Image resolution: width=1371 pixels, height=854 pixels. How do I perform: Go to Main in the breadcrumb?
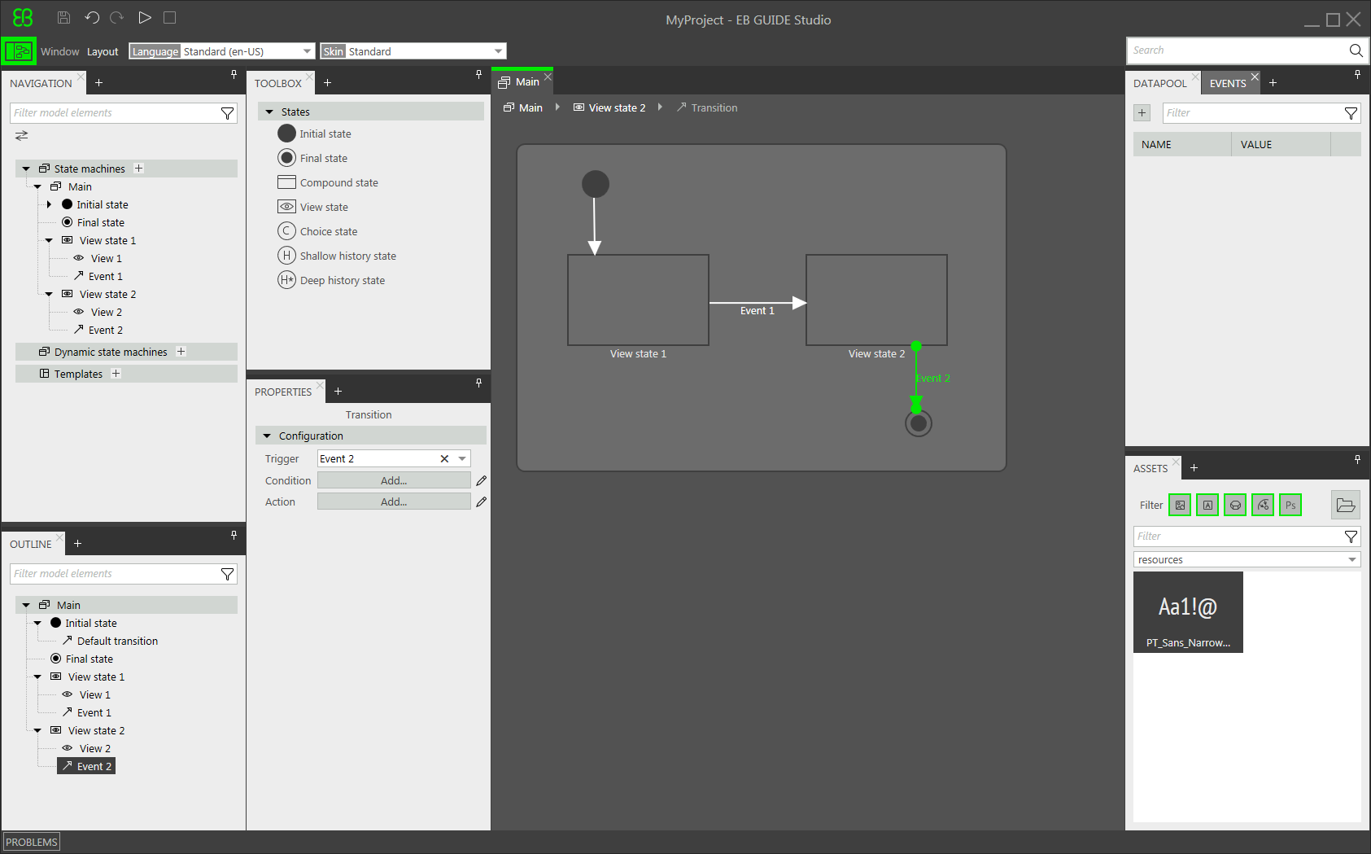coord(523,107)
